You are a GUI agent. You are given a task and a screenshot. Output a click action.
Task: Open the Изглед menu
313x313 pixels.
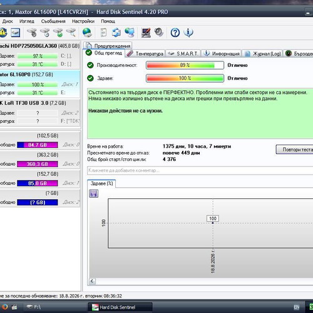[x=27, y=21]
